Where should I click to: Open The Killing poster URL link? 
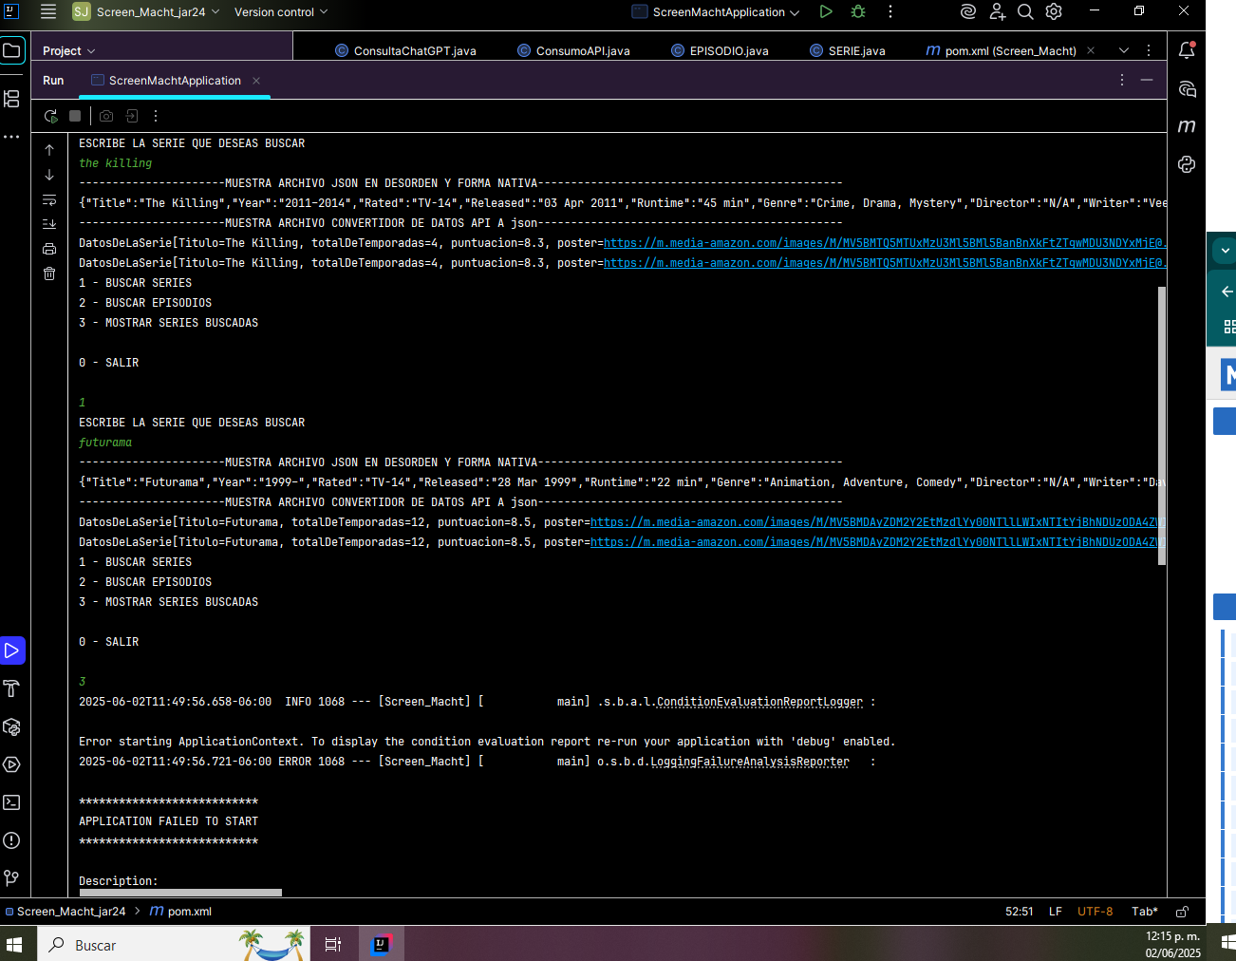[885, 243]
